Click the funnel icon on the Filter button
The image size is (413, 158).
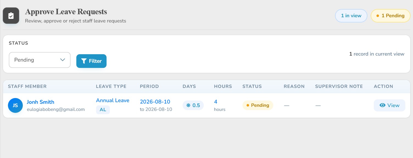click(x=84, y=61)
